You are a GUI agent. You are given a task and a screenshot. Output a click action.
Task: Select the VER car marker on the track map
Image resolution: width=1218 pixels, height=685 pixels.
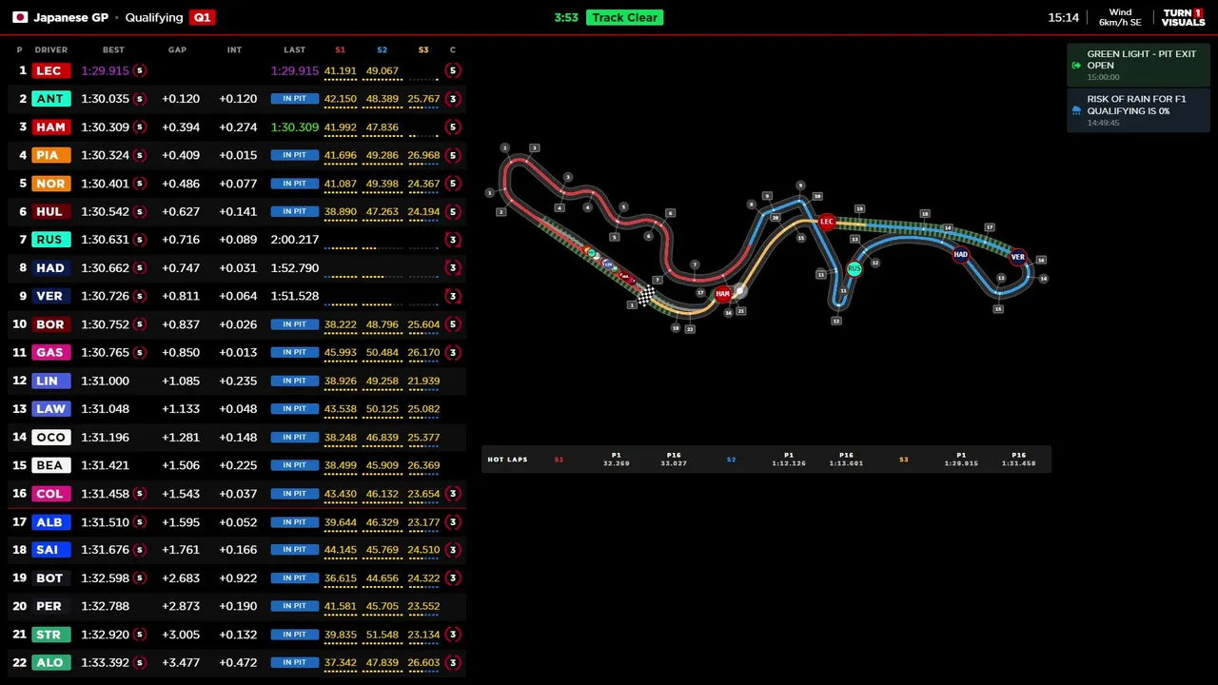[1018, 257]
